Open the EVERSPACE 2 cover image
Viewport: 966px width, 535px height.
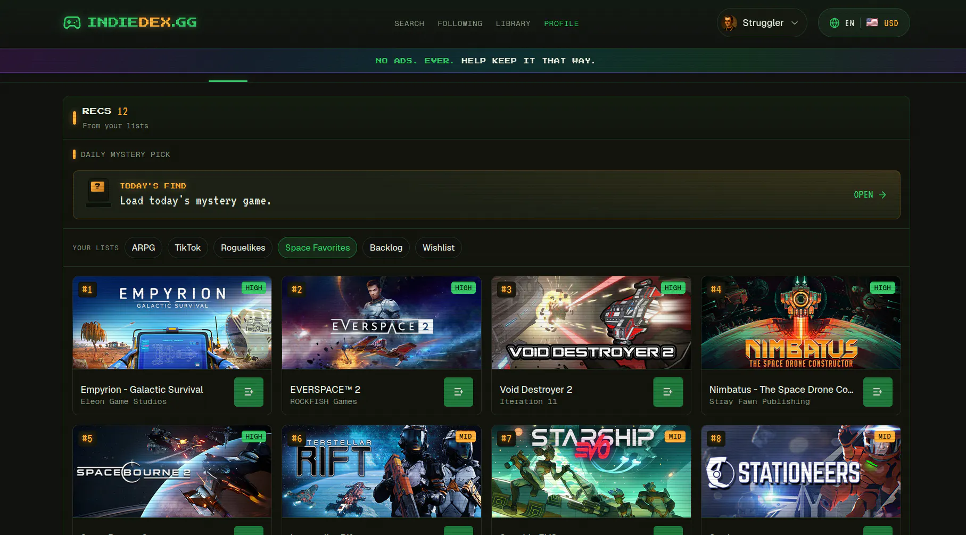pos(382,323)
